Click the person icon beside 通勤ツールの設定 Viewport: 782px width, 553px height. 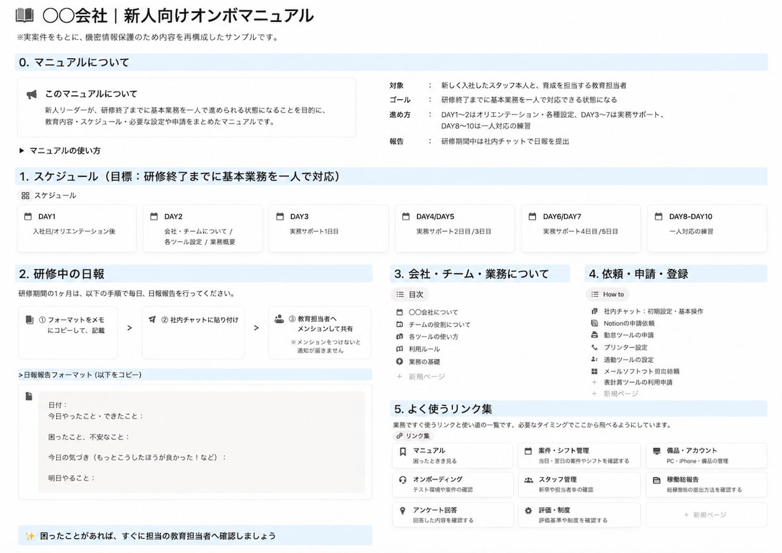(595, 359)
